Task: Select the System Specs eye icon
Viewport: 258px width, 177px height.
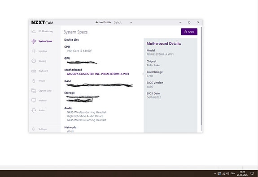Action: click(34, 41)
